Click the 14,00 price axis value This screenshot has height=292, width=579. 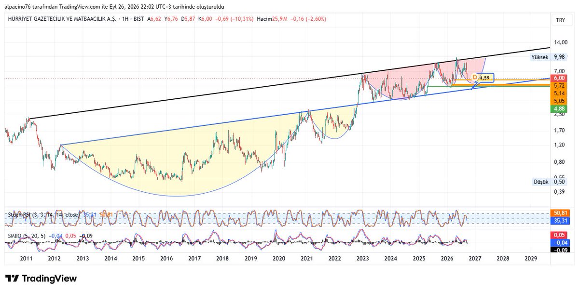point(560,42)
